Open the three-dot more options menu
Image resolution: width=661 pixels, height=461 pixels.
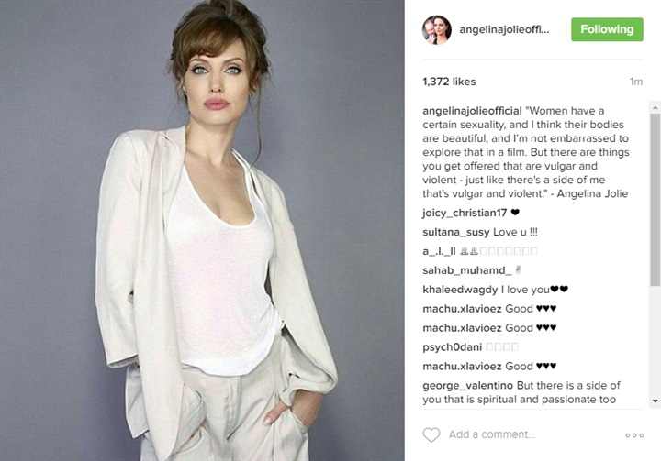pyautogui.click(x=634, y=435)
